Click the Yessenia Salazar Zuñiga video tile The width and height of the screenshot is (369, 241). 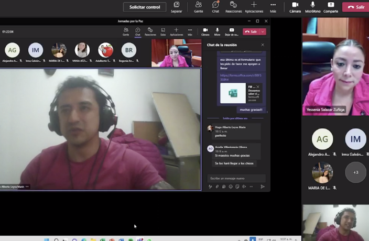tap(335, 67)
